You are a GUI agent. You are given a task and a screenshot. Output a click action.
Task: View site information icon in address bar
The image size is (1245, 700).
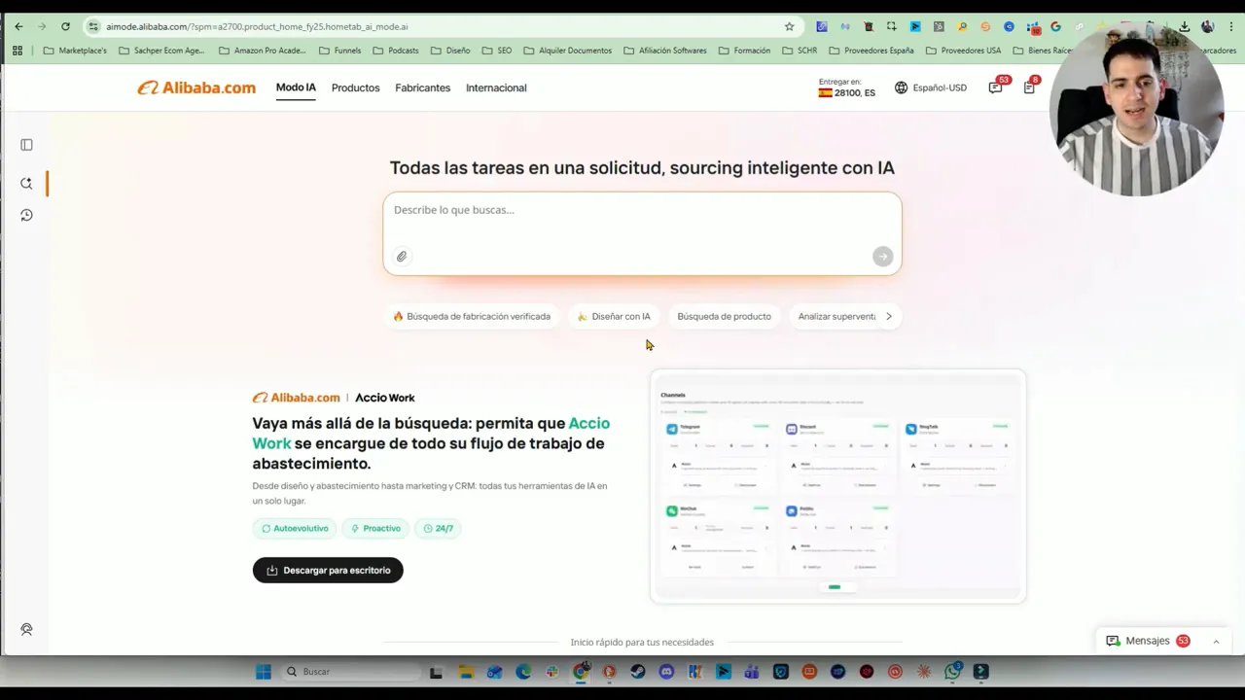(93, 26)
